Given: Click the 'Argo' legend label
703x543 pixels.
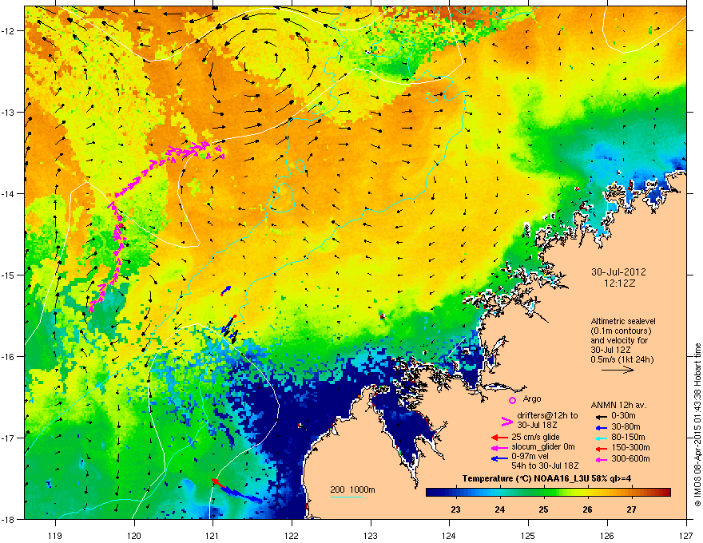Looking at the screenshot, I should [532, 398].
